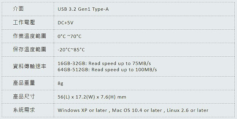
Task: Click the 介面 row label
Action: coord(18,9)
